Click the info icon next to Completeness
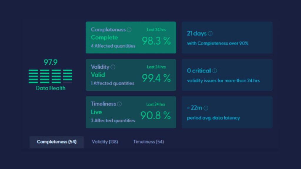 (129, 30)
